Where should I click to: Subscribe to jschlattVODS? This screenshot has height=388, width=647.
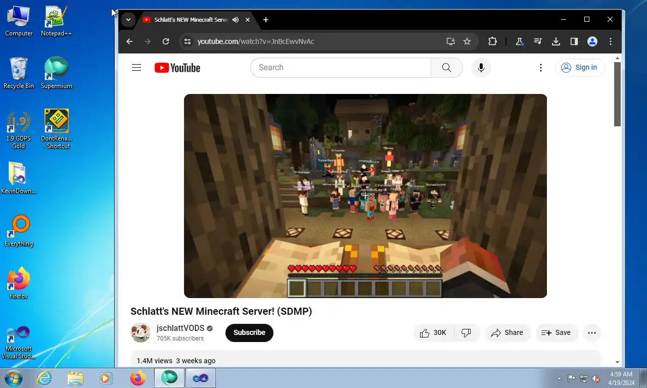tap(249, 333)
